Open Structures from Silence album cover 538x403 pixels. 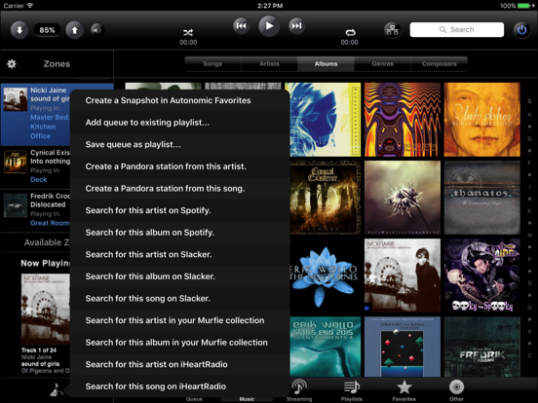(x=403, y=347)
